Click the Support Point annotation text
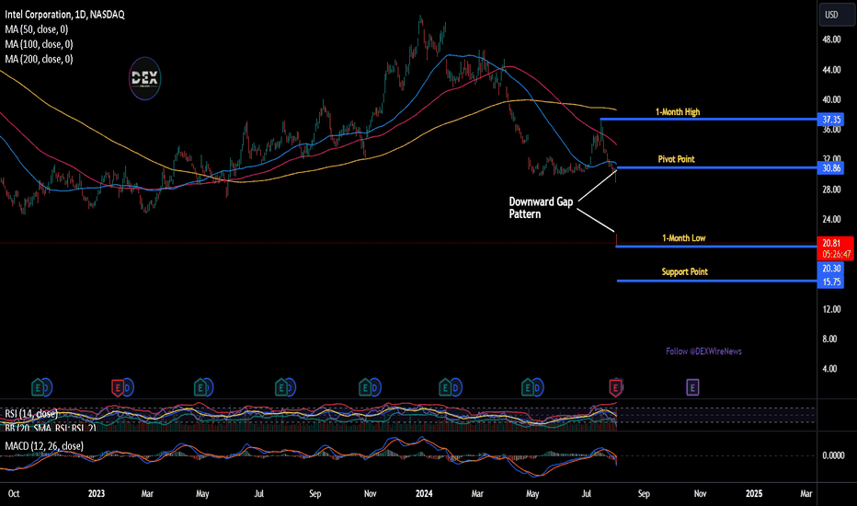Screen dimensions: 857x506 [685, 272]
